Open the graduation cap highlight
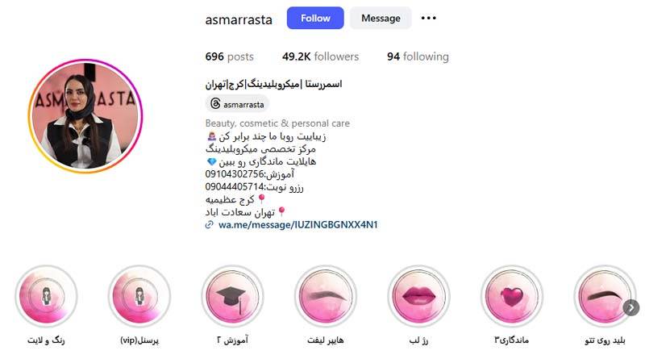The height and width of the screenshot is (363, 645). click(232, 296)
